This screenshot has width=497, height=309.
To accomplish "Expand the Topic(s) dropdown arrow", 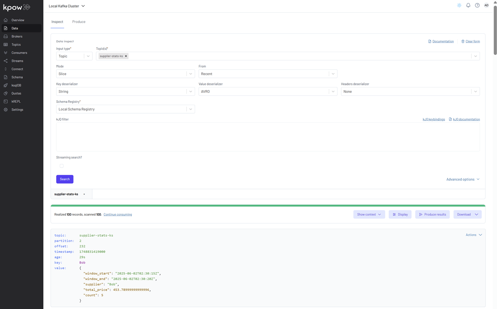I will coord(476,56).
